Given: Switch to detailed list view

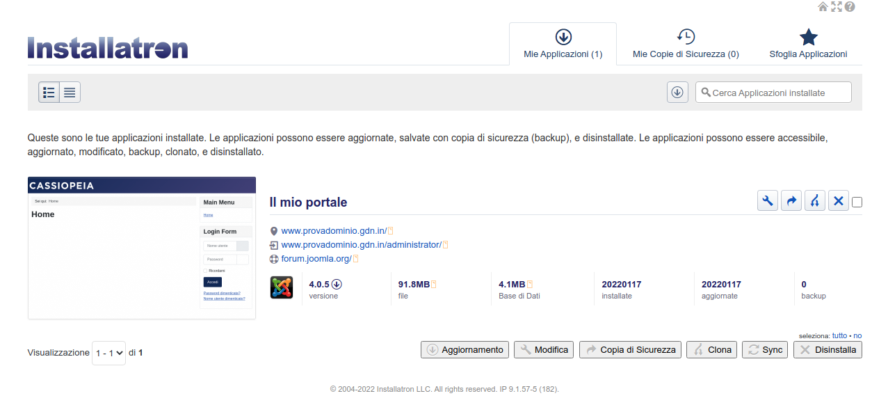Looking at the screenshot, I should [x=49, y=92].
